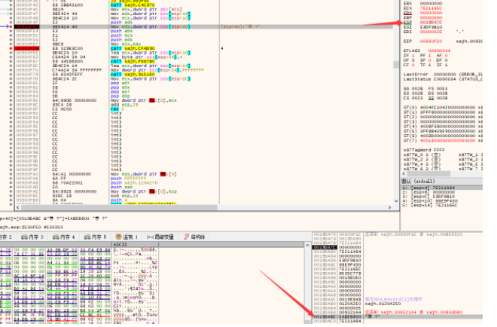
Task: Click the register panel horizontal scrollbar thumb
Action: tap(428, 174)
